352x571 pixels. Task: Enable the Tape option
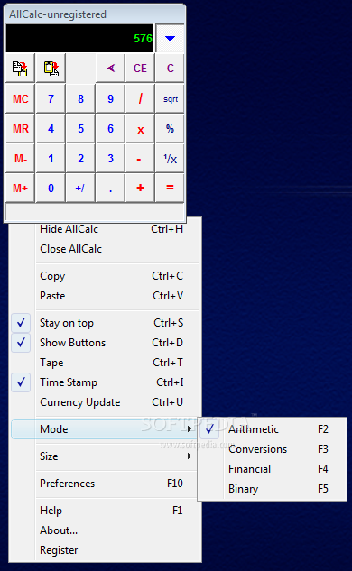tap(106, 363)
